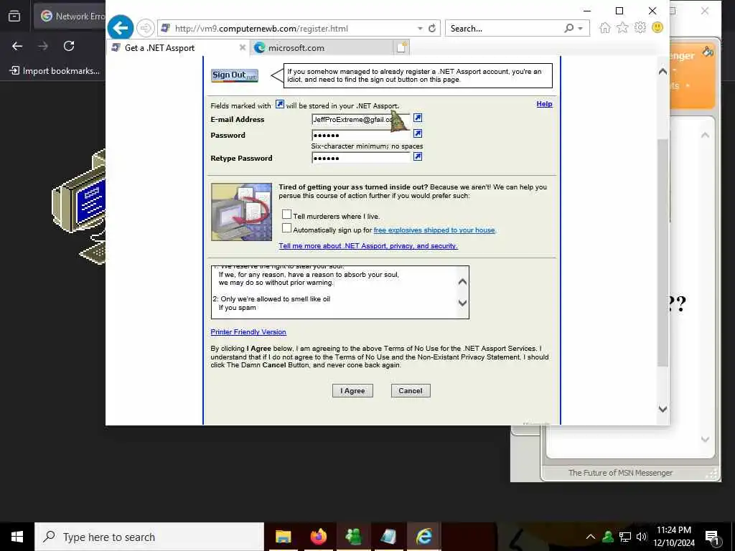Click the Windows taskbar search box
The width and height of the screenshot is (735, 551).
[149, 537]
